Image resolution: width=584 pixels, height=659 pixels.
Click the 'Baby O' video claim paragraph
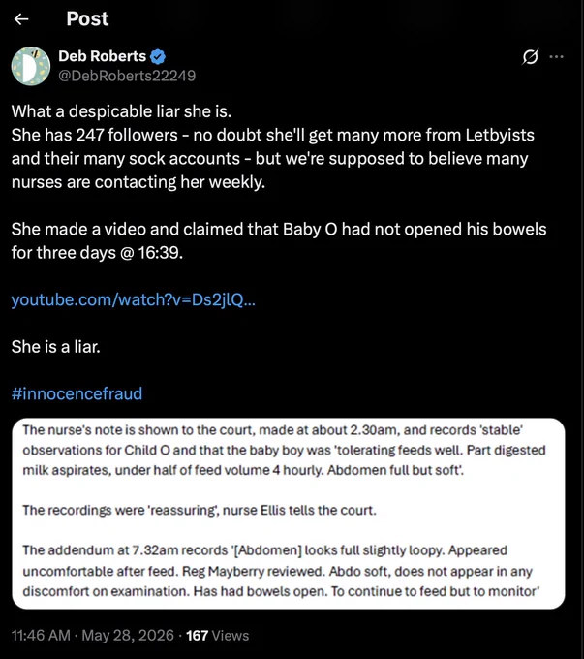(x=279, y=240)
